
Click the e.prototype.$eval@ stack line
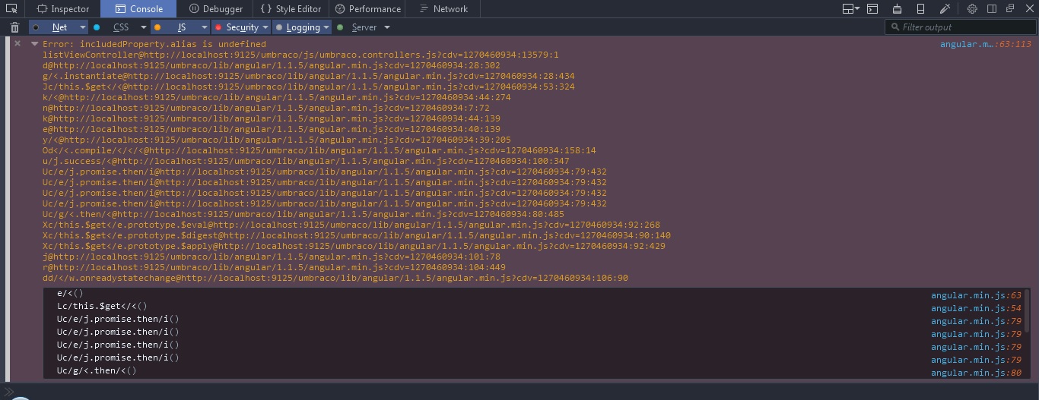(351, 225)
